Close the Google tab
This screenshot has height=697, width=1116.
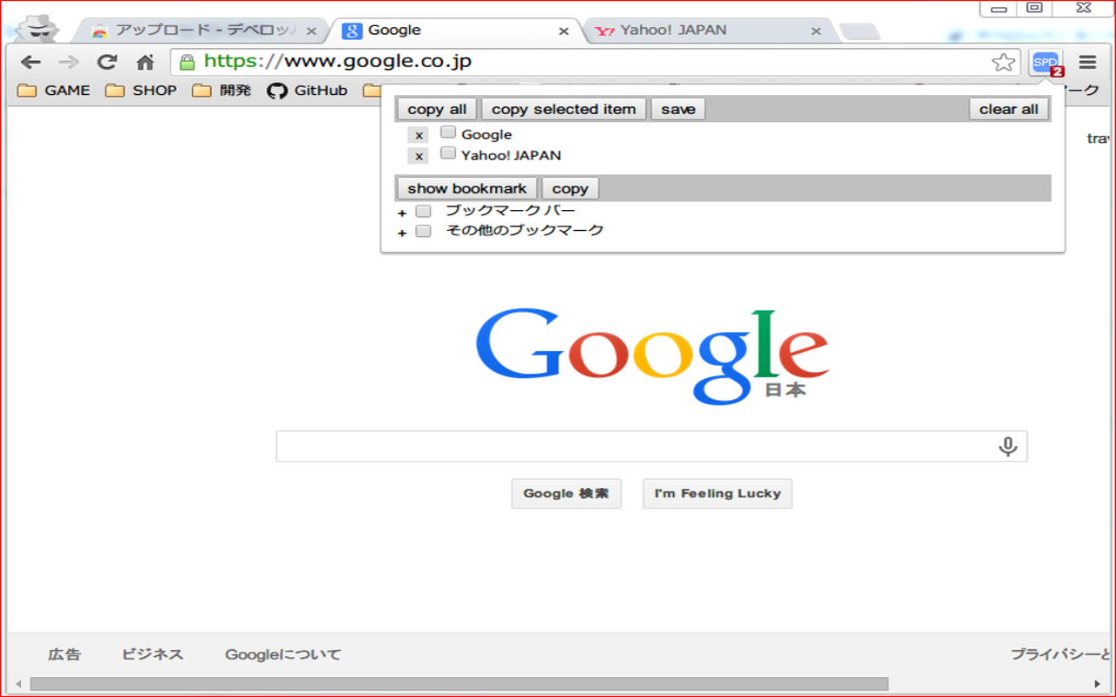(564, 30)
